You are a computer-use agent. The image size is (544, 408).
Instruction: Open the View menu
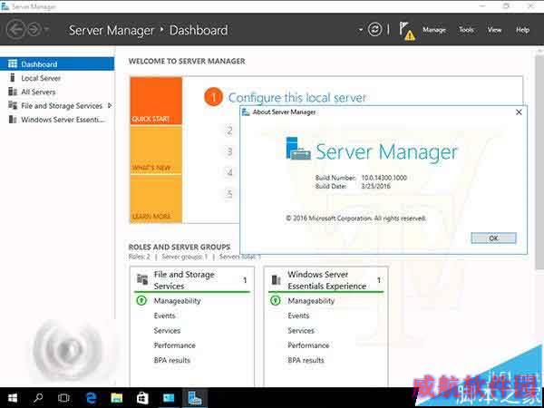click(494, 30)
